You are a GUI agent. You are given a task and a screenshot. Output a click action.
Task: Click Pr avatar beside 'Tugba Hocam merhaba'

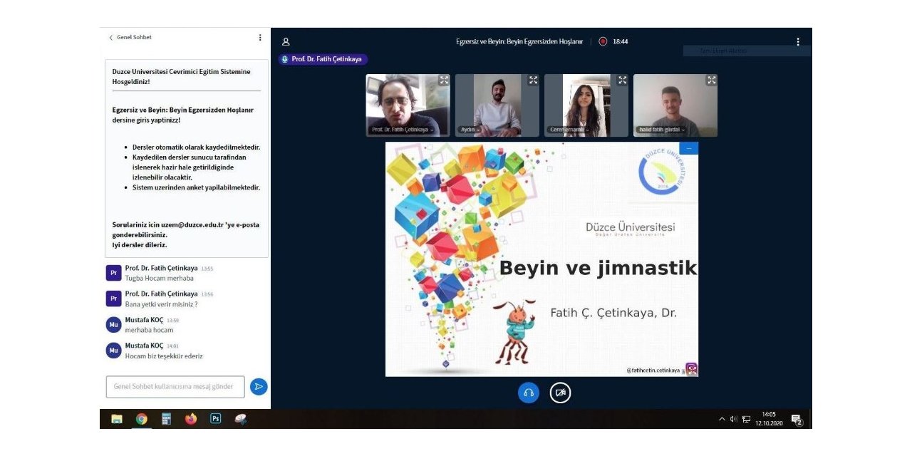click(113, 273)
